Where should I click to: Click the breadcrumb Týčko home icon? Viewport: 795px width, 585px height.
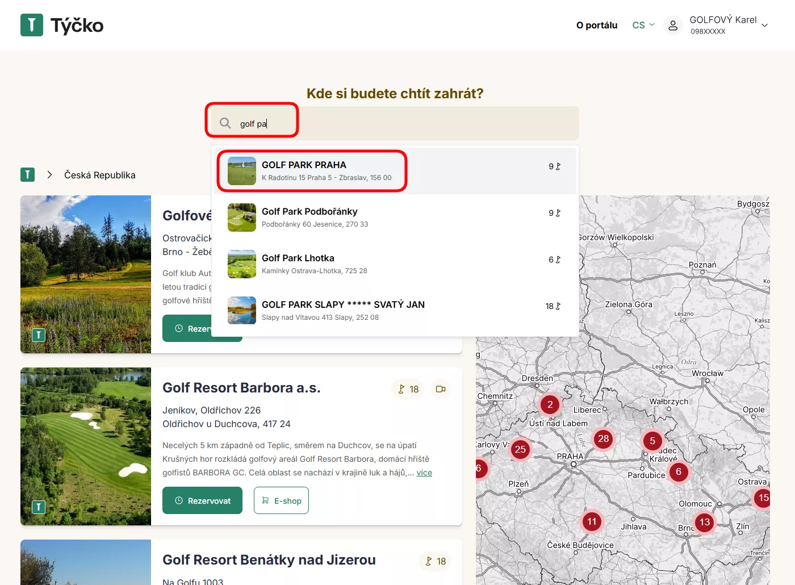27,174
